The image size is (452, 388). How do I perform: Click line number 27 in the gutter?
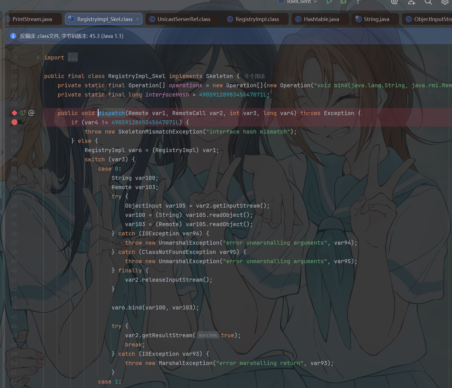point(14,150)
